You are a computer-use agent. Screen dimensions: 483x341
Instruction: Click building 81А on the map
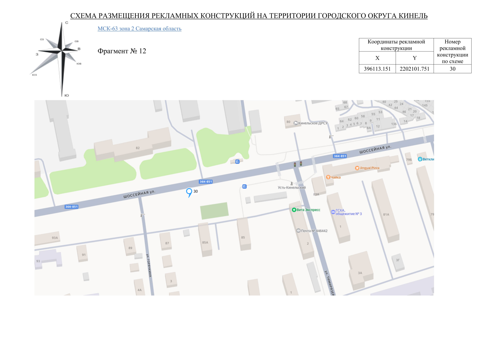[386, 215]
